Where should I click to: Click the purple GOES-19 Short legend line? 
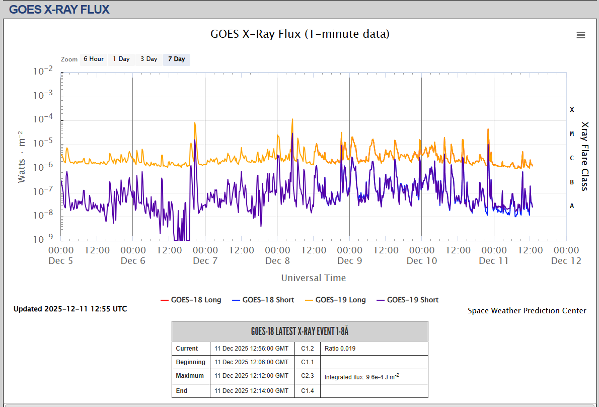379,300
